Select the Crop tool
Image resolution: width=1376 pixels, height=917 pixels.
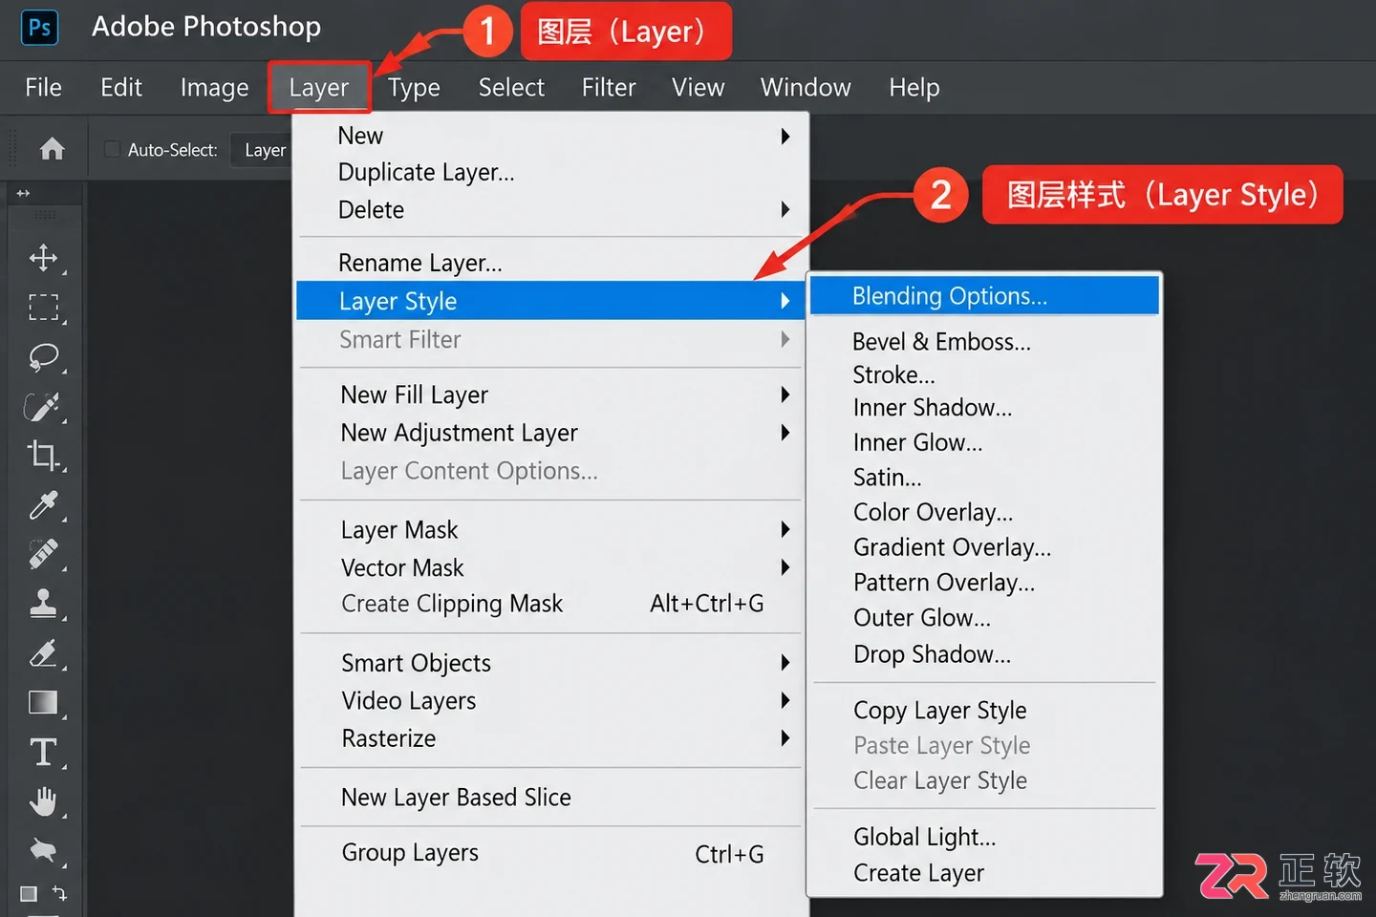tap(43, 456)
